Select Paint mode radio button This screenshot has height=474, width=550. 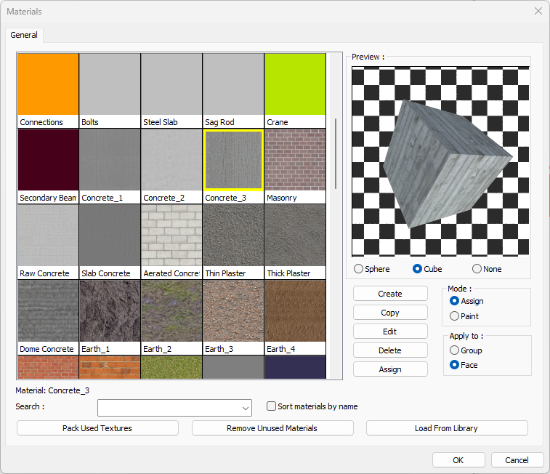[455, 316]
